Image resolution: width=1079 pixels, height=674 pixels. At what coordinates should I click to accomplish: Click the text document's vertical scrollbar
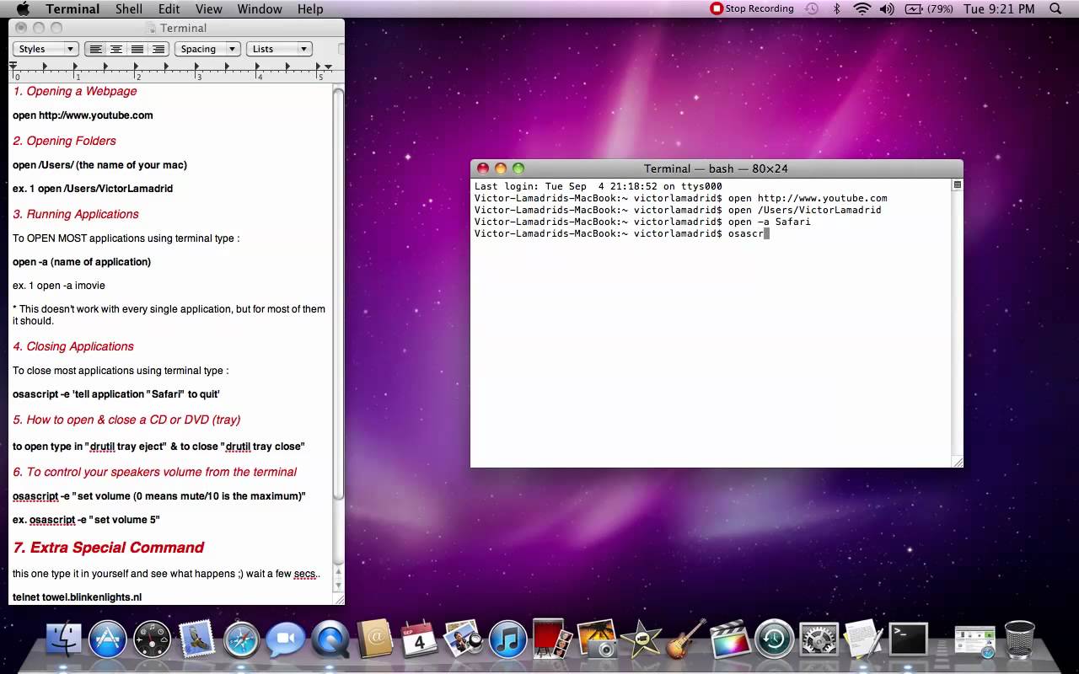[338, 295]
